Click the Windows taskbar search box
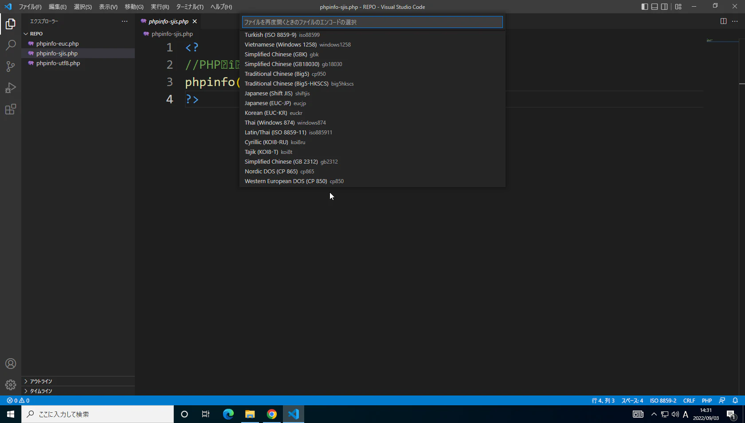This screenshot has width=745, height=423. click(98, 414)
